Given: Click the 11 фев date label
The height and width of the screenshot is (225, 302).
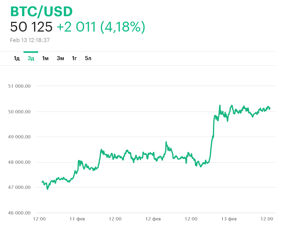Looking at the screenshot, I should (x=77, y=219).
